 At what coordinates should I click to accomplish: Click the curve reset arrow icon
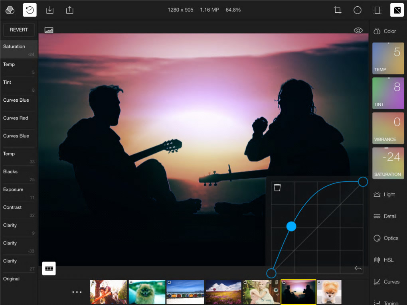tap(358, 268)
